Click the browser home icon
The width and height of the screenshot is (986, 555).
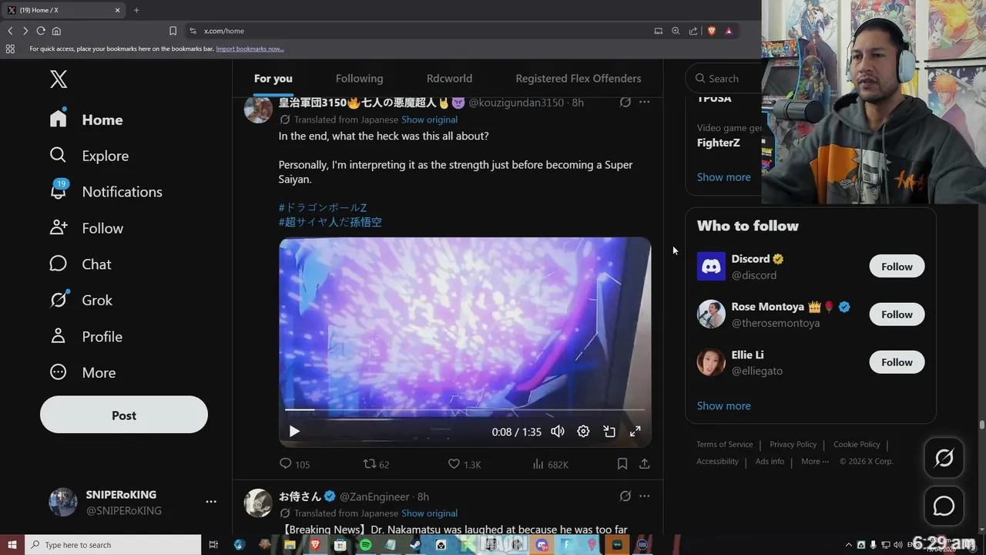pyautogui.click(x=56, y=31)
